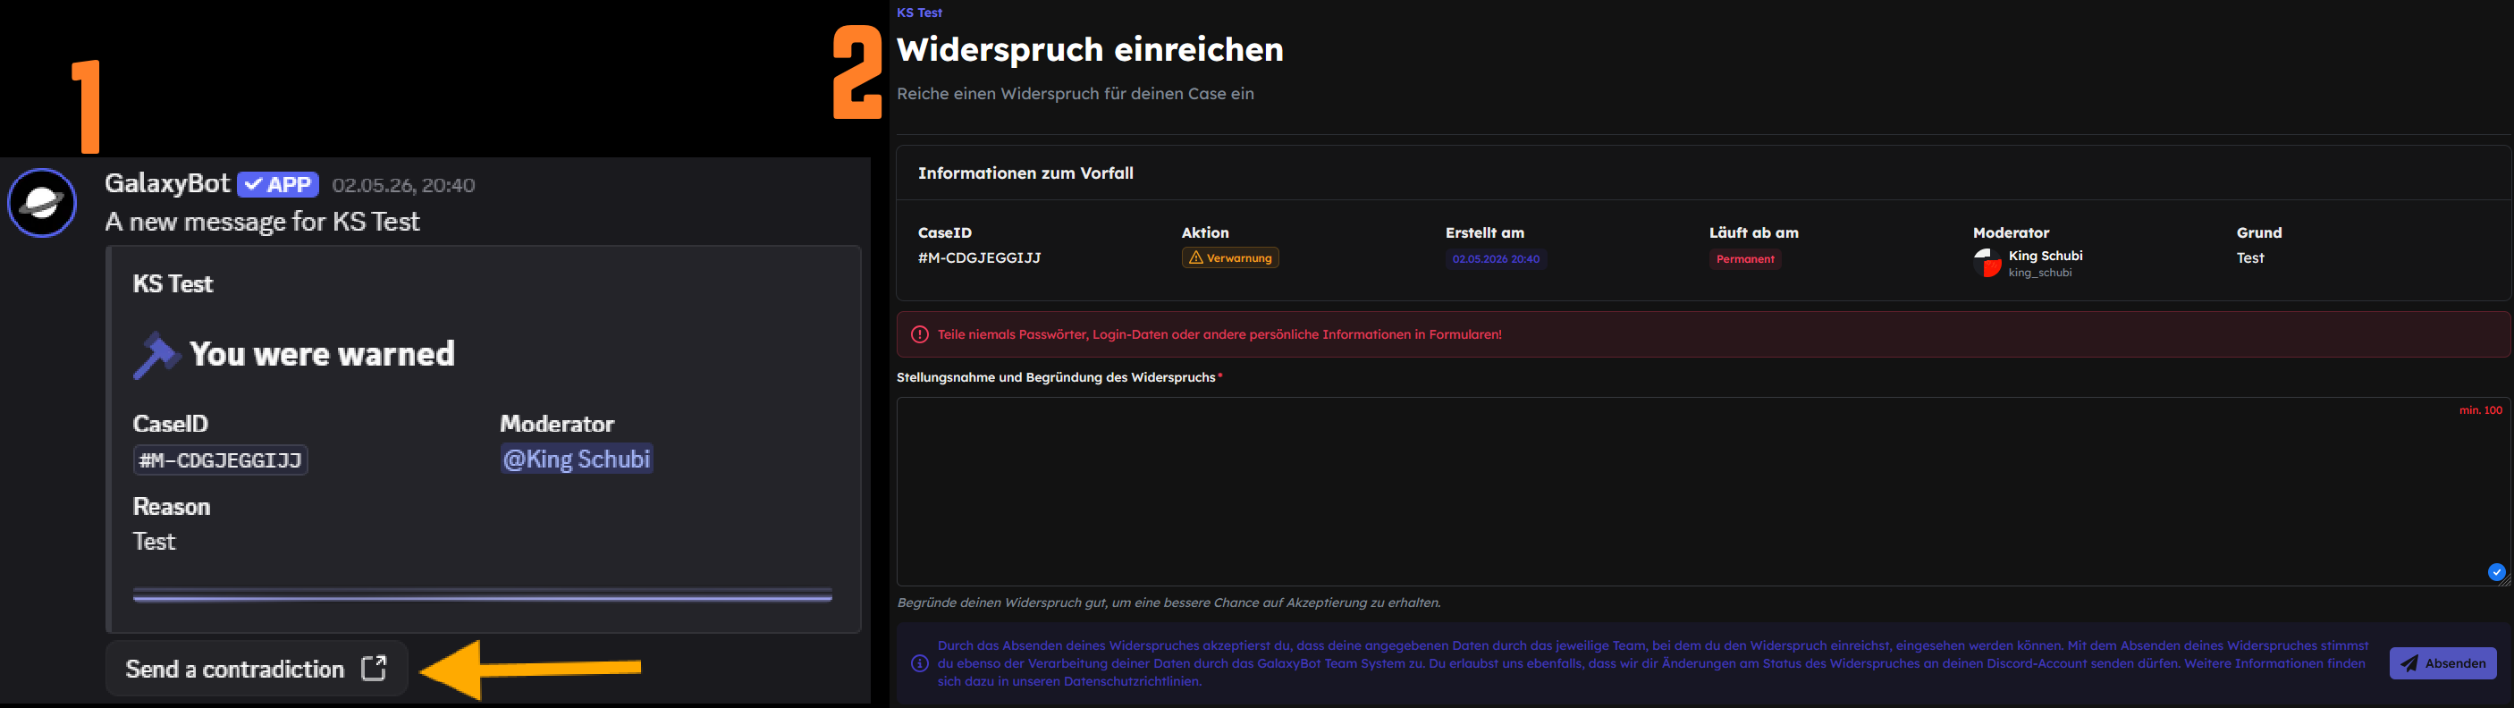Click the Verwarnung action badge
Screen dimensions: 2514x708
tap(1229, 257)
